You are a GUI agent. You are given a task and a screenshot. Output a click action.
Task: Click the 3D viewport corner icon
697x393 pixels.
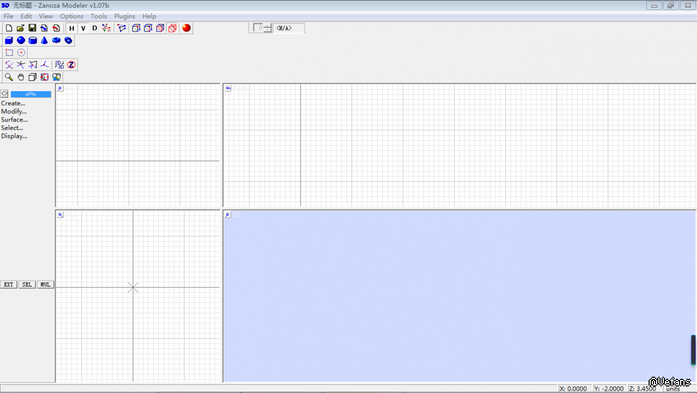coord(228,215)
